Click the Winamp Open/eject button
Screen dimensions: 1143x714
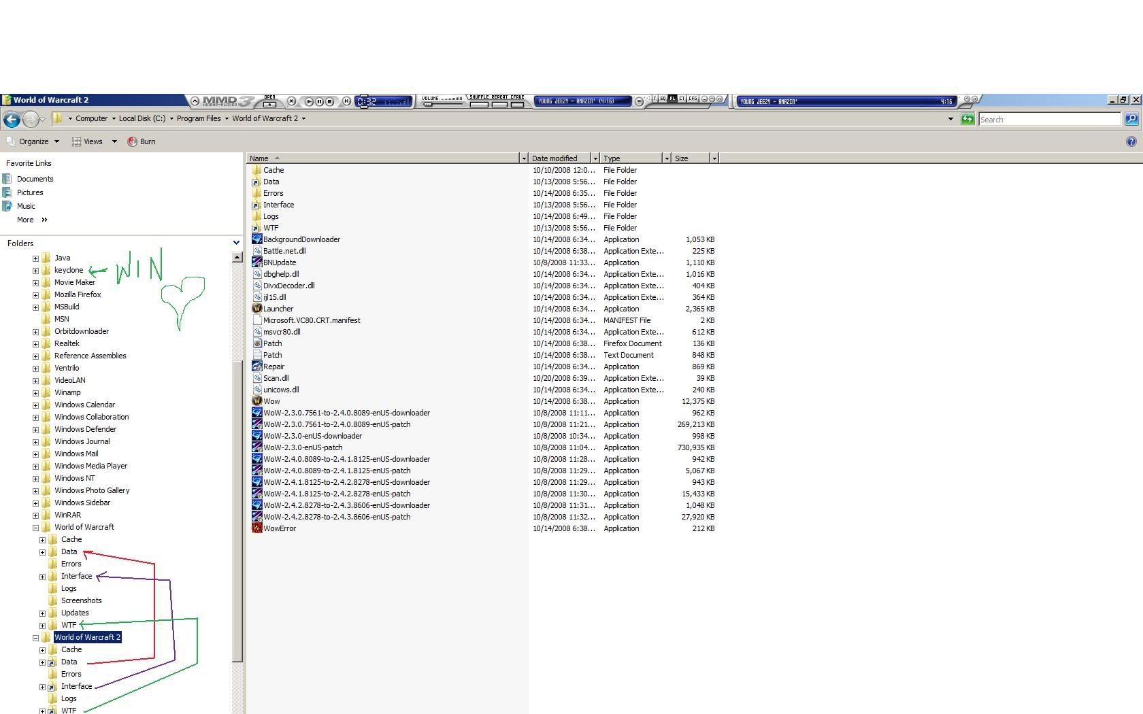pyautogui.click(x=269, y=104)
